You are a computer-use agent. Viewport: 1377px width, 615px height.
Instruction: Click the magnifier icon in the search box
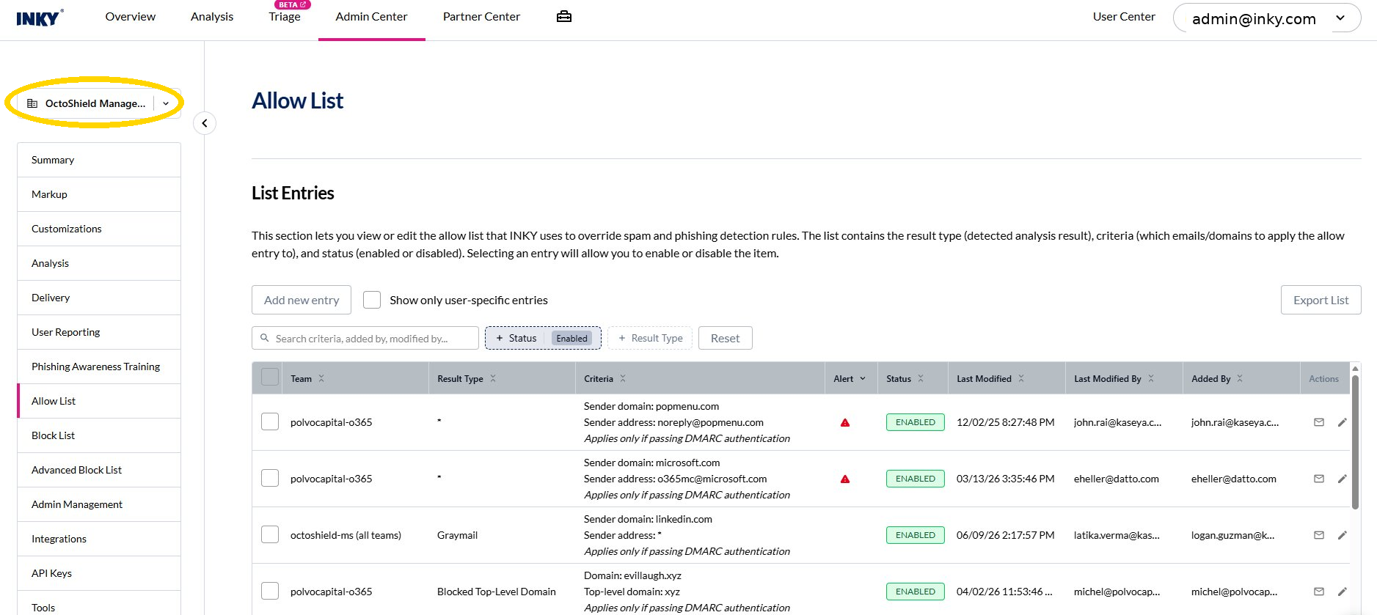pos(265,338)
